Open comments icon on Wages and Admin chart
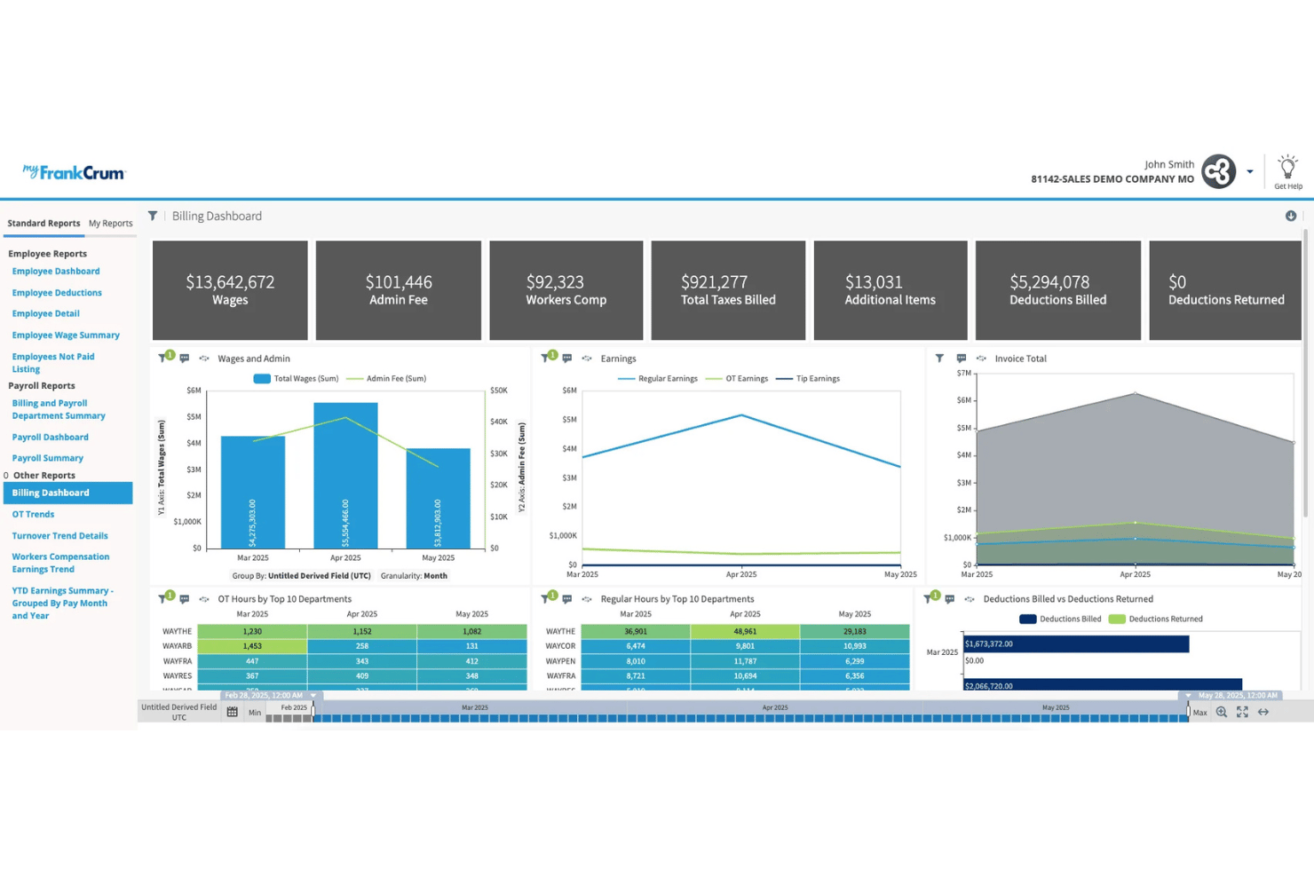The image size is (1314, 876). pos(185,359)
